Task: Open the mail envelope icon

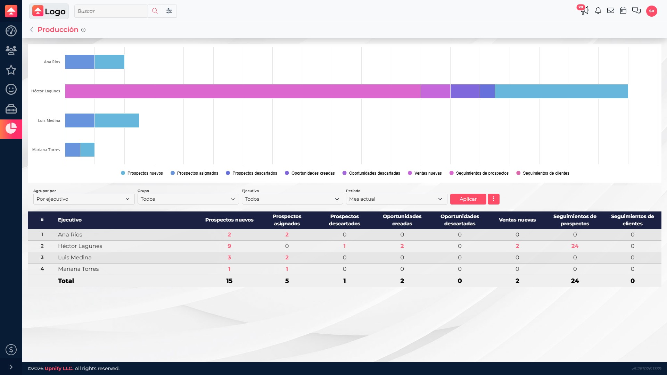Action: [x=611, y=11]
